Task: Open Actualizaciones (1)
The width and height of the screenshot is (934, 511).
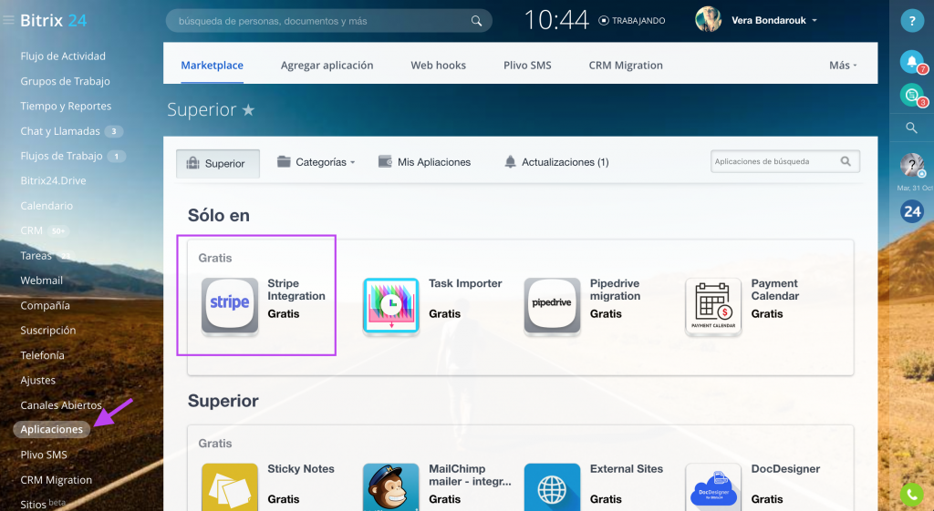Action: (x=556, y=162)
